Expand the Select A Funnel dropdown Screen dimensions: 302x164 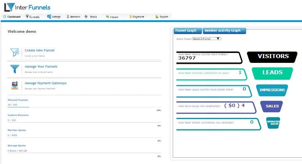(207, 39)
